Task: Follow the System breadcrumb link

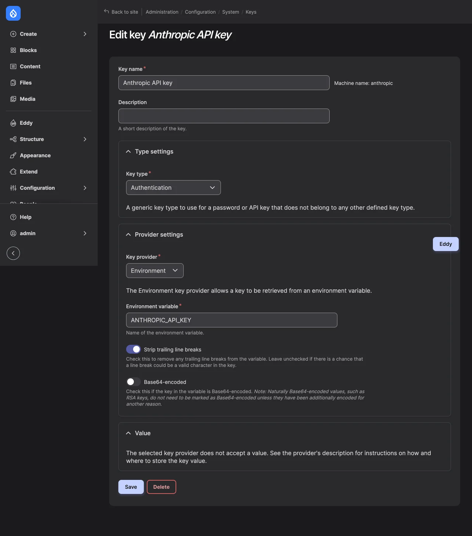Action: tap(230, 12)
